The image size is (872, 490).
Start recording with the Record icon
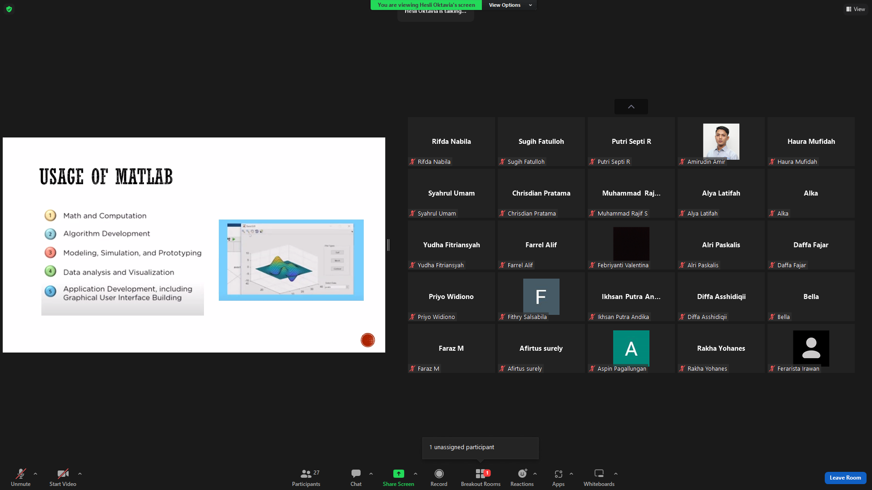tap(439, 474)
